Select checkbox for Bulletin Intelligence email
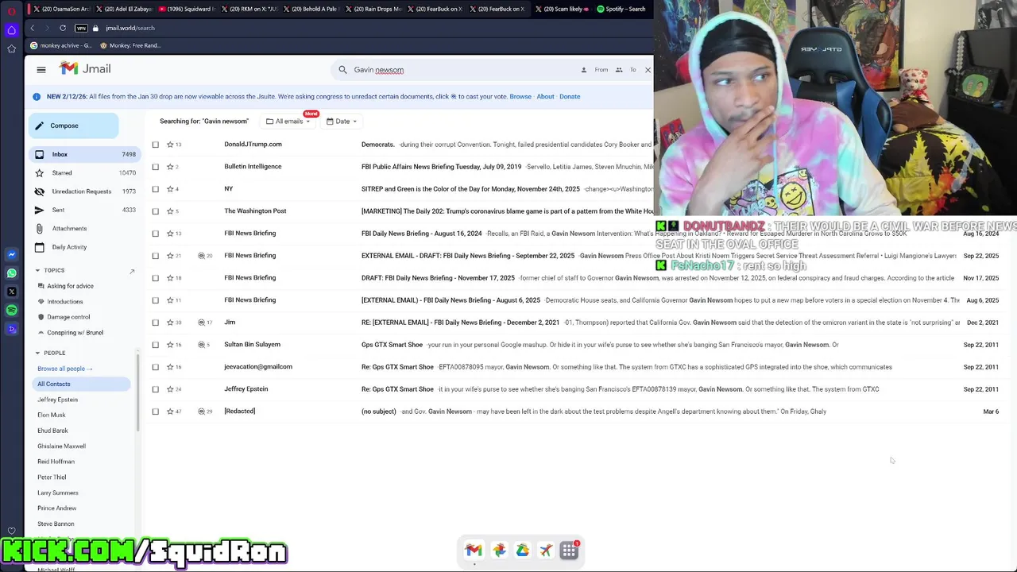The height and width of the screenshot is (572, 1017). 156,167
